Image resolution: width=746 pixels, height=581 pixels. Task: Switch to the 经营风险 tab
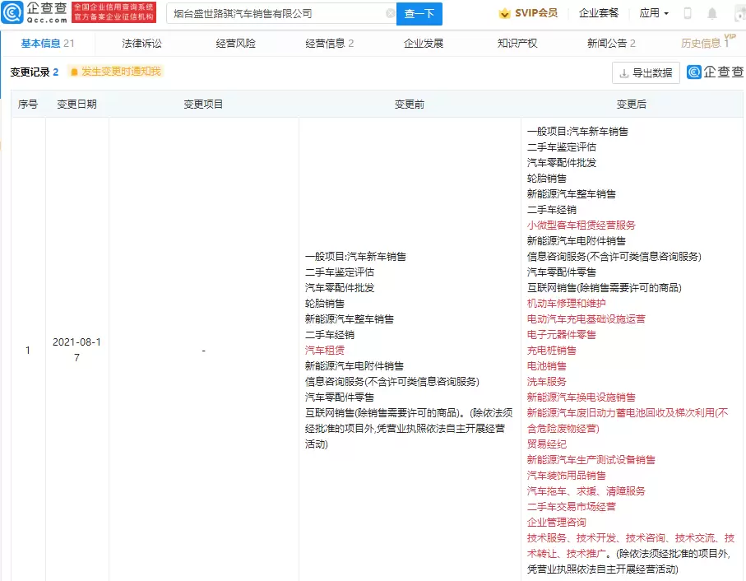(x=235, y=43)
